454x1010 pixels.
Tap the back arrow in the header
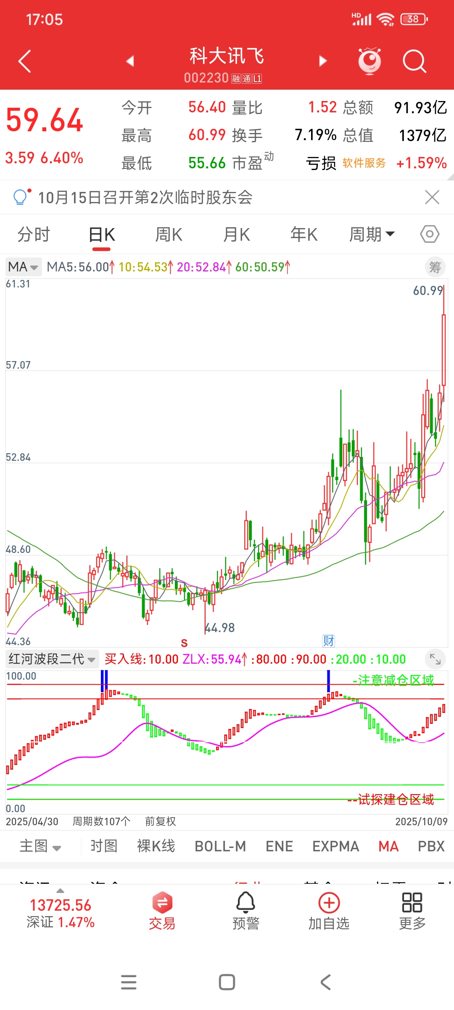(25, 61)
